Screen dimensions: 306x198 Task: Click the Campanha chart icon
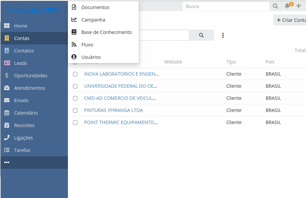click(74, 19)
